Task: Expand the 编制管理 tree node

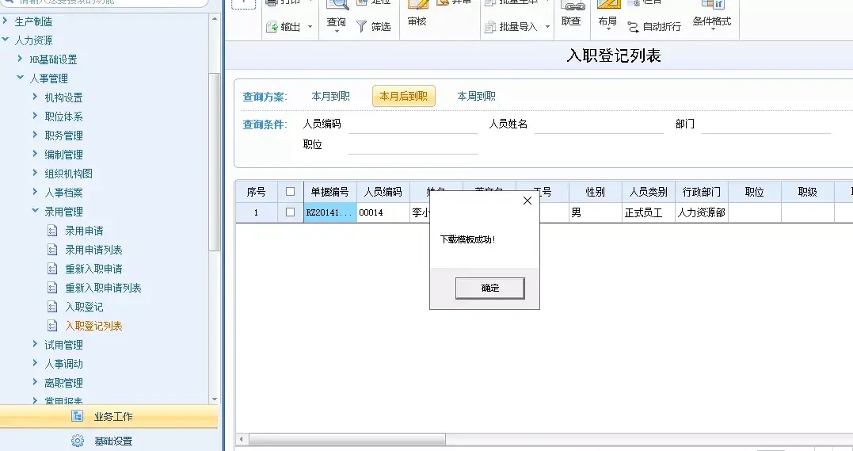Action: click(x=36, y=154)
